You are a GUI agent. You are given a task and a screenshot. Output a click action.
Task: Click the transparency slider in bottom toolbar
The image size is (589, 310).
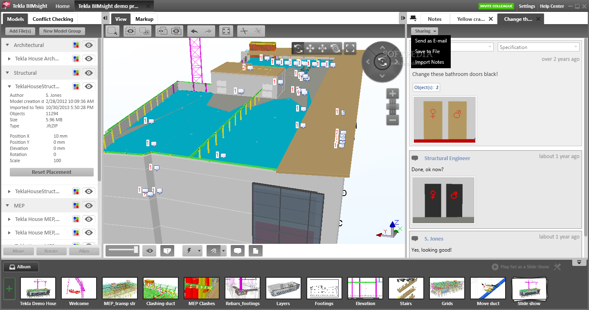122,250
